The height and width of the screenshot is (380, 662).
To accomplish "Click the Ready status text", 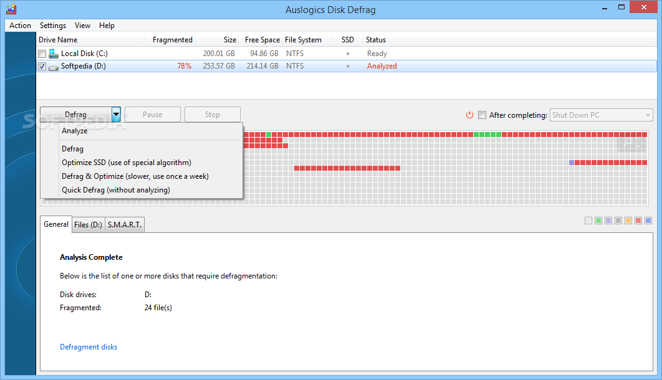I will pyautogui.click(x=377, y=54).
